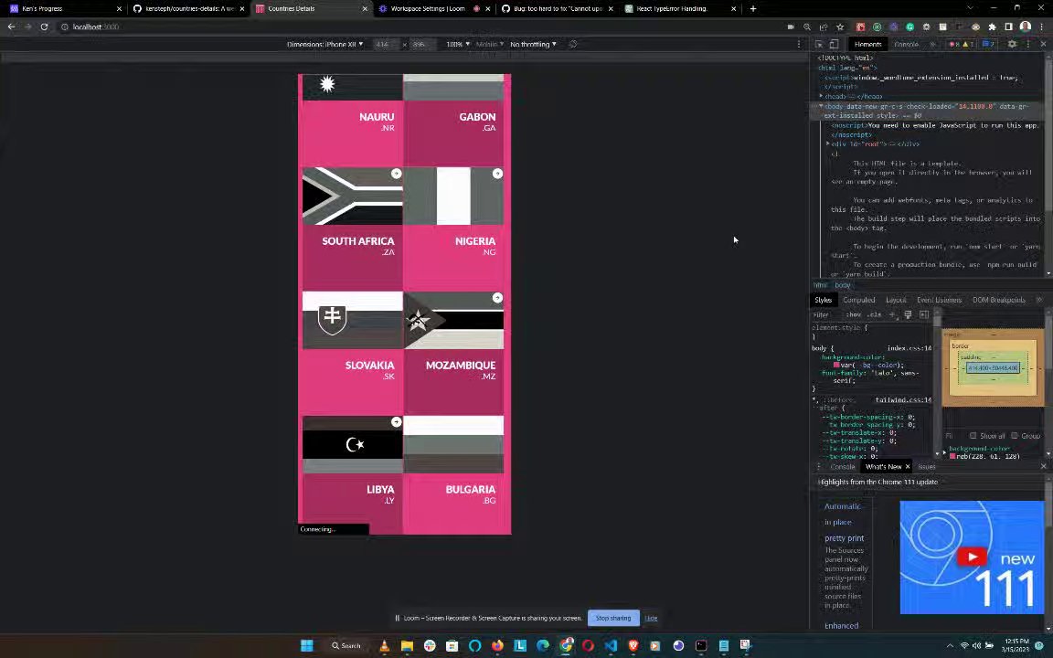1053x658 pixels.
Task: Click the share page icon in address bar
Action: click(824, 27)
